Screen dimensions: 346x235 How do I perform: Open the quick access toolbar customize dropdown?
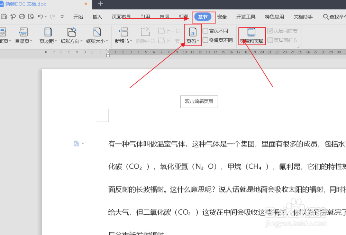pos(62,17)
